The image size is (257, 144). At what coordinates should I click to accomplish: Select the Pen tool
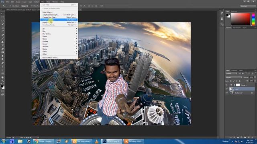tap(2, 63)
